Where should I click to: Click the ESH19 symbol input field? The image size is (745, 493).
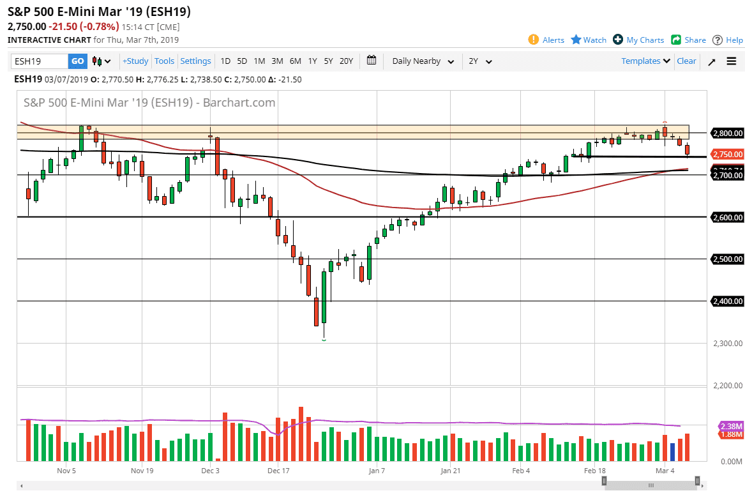pyautogui.click(x=38, y=61)
